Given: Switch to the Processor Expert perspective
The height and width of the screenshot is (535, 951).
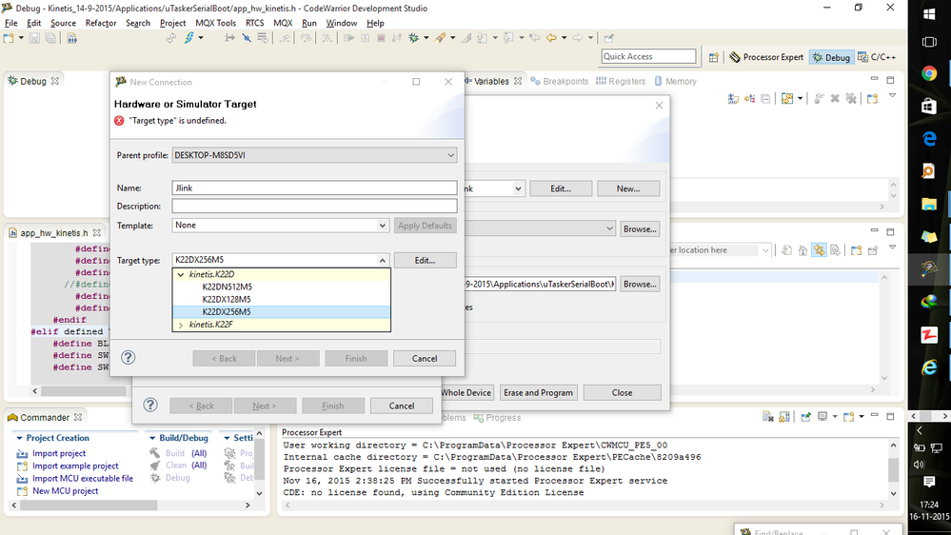Looking at the screenshot, I should click(766, 57).
